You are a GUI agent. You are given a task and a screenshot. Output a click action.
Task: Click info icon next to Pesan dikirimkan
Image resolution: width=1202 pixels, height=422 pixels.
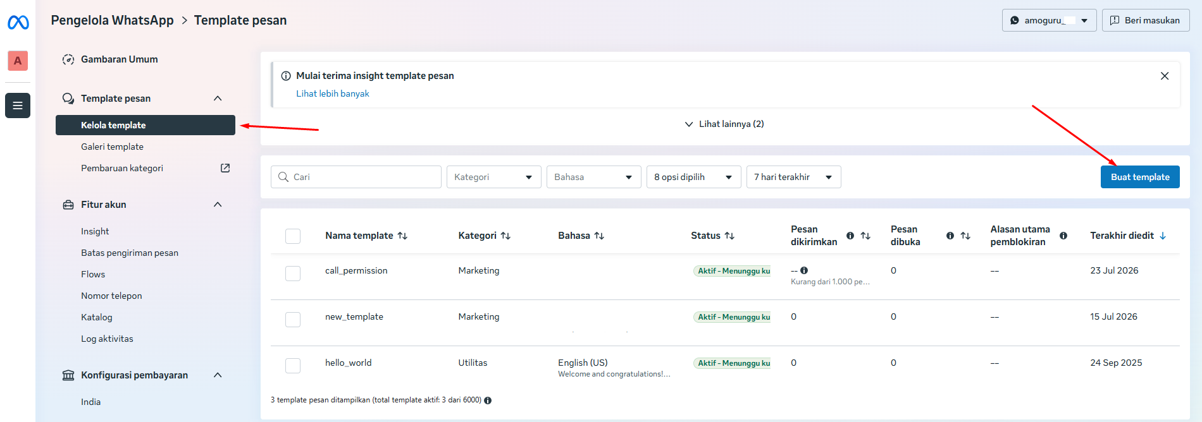pyautogui.click(x=850, y=236)
